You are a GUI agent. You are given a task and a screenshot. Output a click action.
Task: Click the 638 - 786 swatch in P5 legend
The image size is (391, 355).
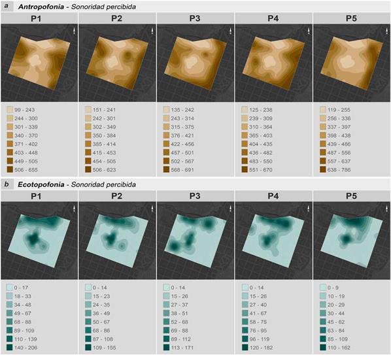(323, 169)
